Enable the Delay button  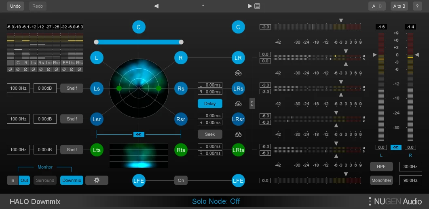210,103
